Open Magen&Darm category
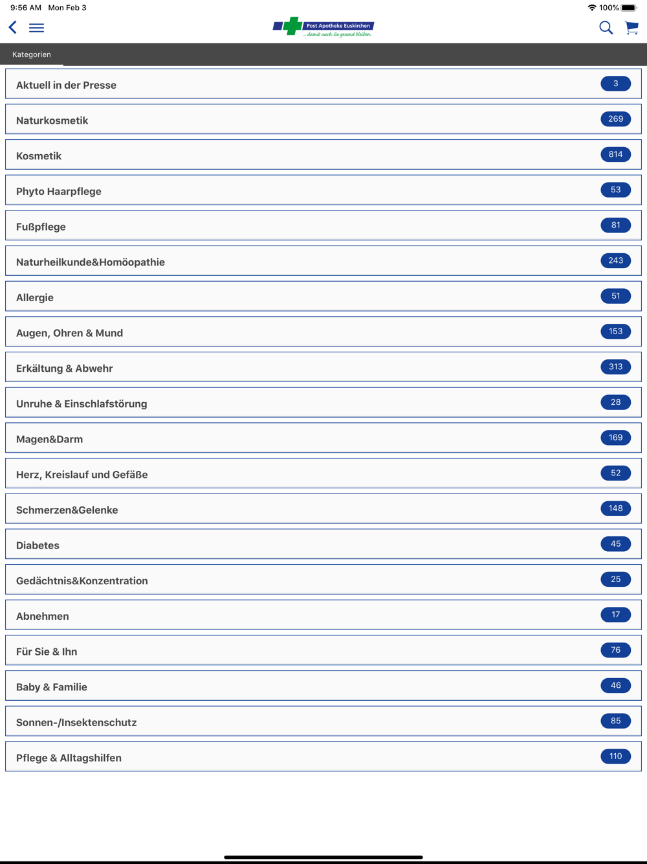The width and height of the screenshot is (647, 864). pyautogui.click(x=323, y=438)
